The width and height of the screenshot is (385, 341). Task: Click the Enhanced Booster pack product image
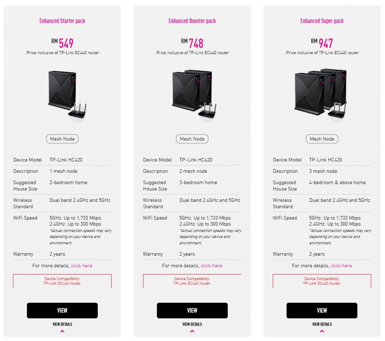(194, 95)
